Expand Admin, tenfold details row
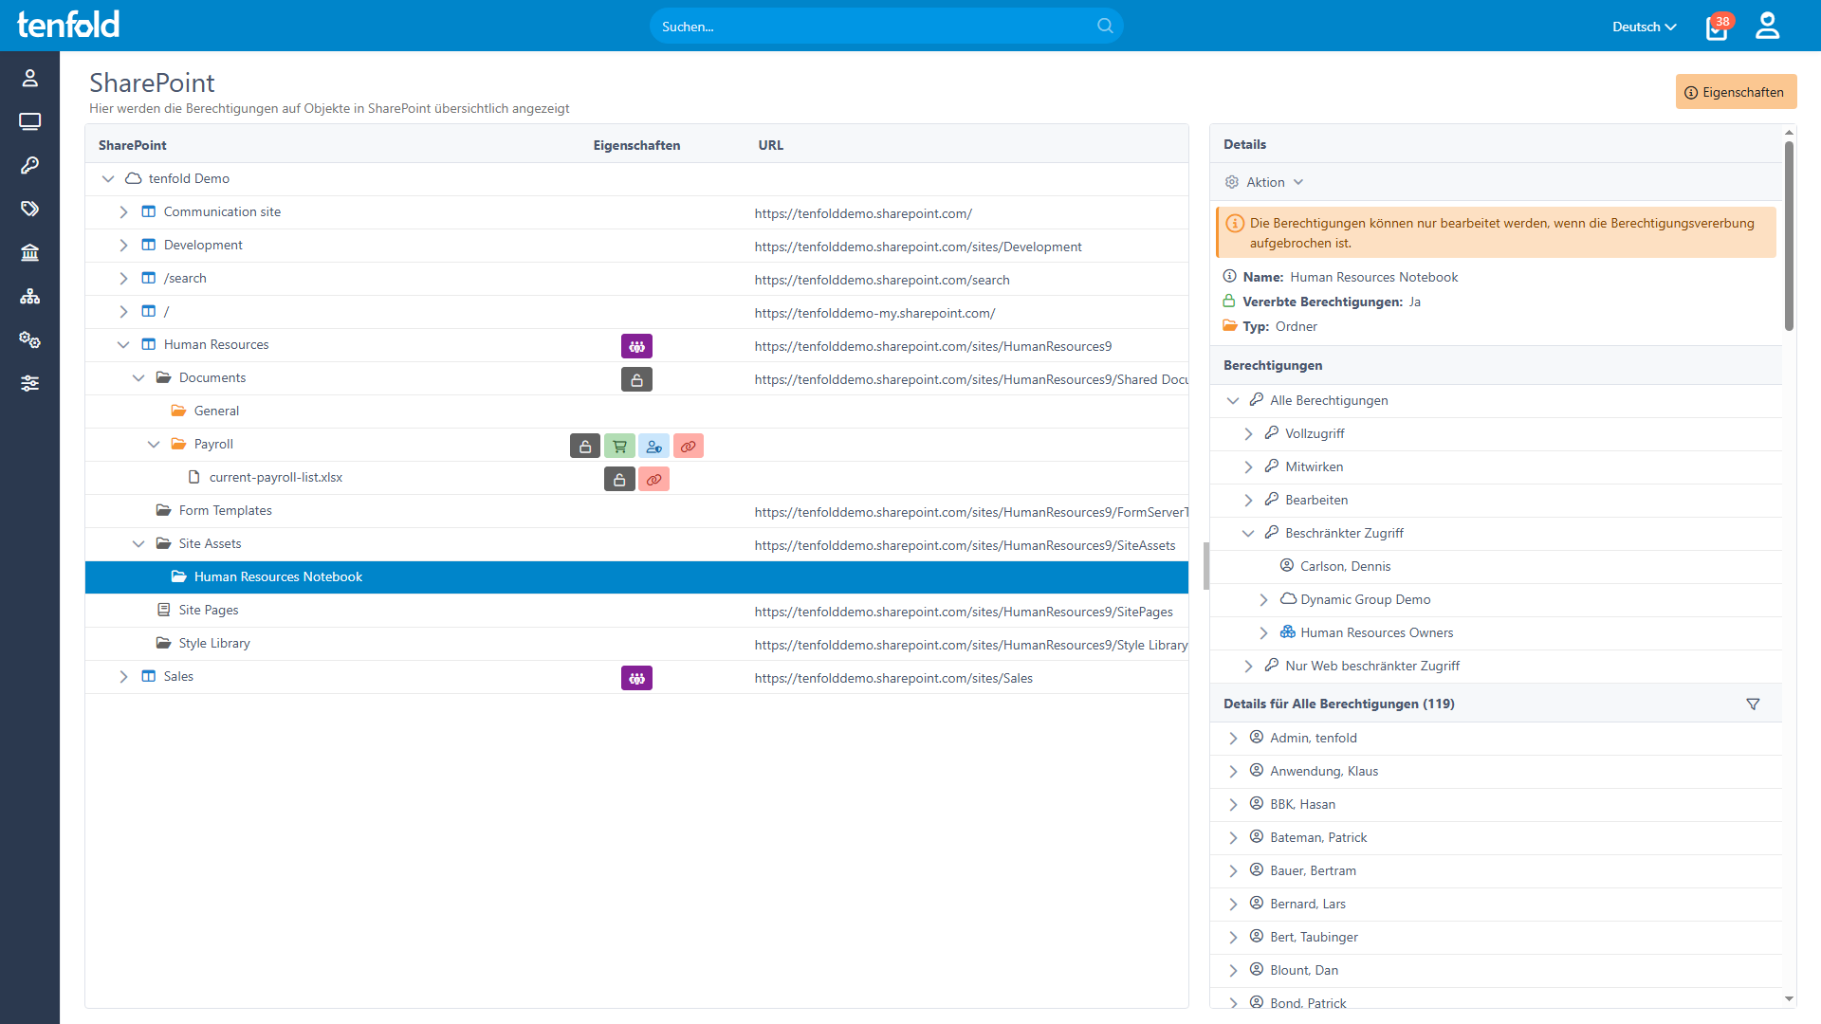The image size is (1821, 1024). coord(1233,739)
